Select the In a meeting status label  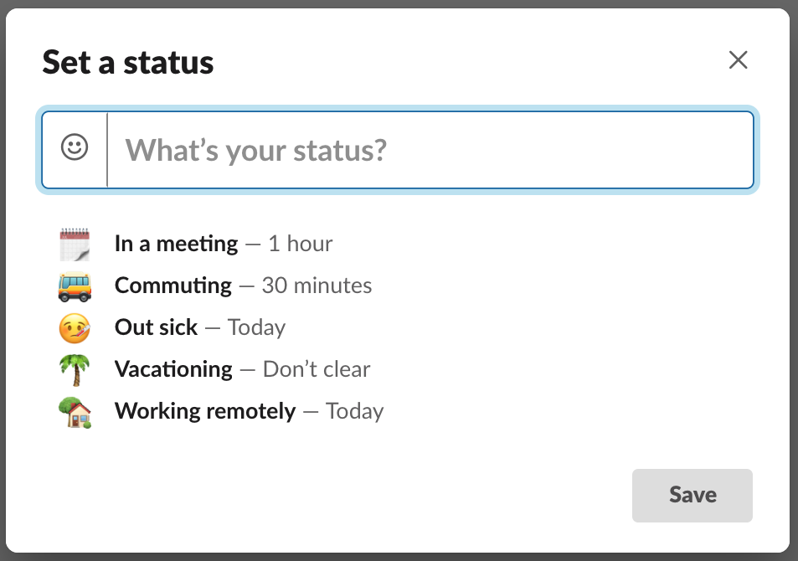[176, 244]
